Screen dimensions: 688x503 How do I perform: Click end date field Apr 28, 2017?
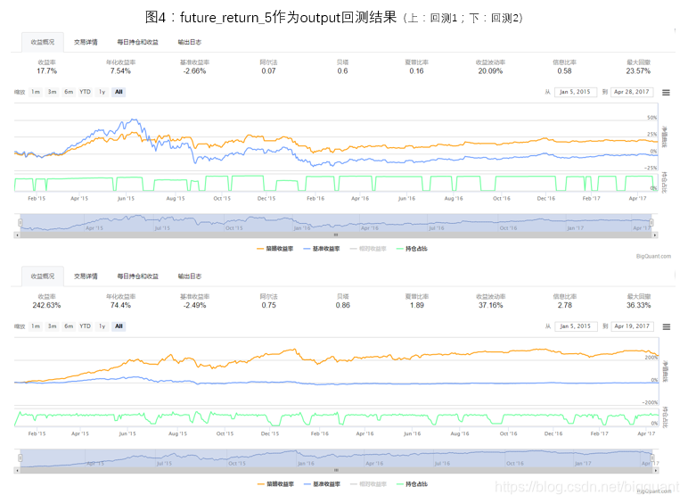[x=632, y=92]
